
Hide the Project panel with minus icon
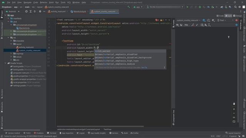(x=44, y=11)
